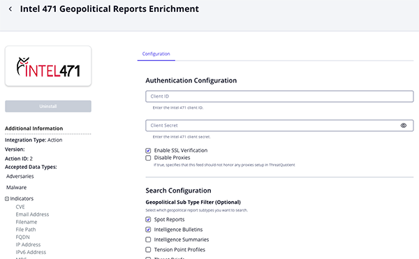Click 'Enter the Intel 471 client secret' hint
The height and width of the screenshot is (259, 419).
(182, 137)
